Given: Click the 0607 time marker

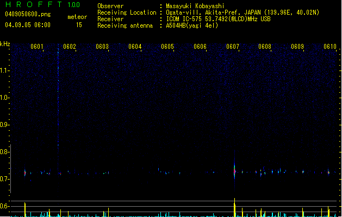Looking at the screenshot, I should pyautogui.click(x=233, y=47).
